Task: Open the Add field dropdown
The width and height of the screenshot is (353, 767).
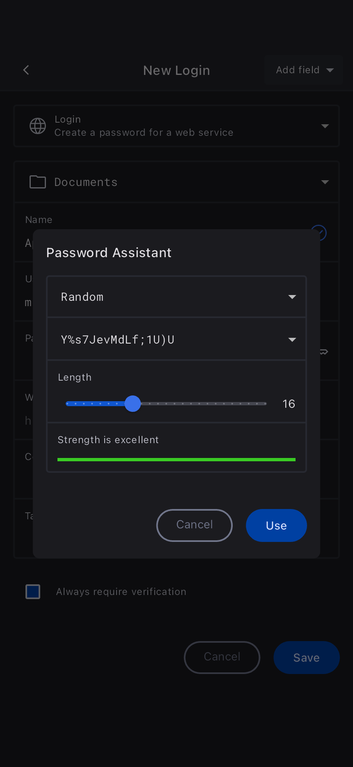Action: coord(304,70)
